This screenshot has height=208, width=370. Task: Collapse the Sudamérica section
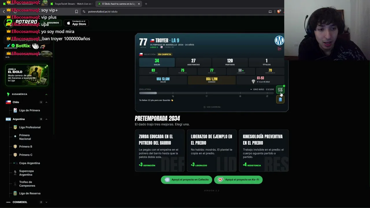[x=46, y=94]
